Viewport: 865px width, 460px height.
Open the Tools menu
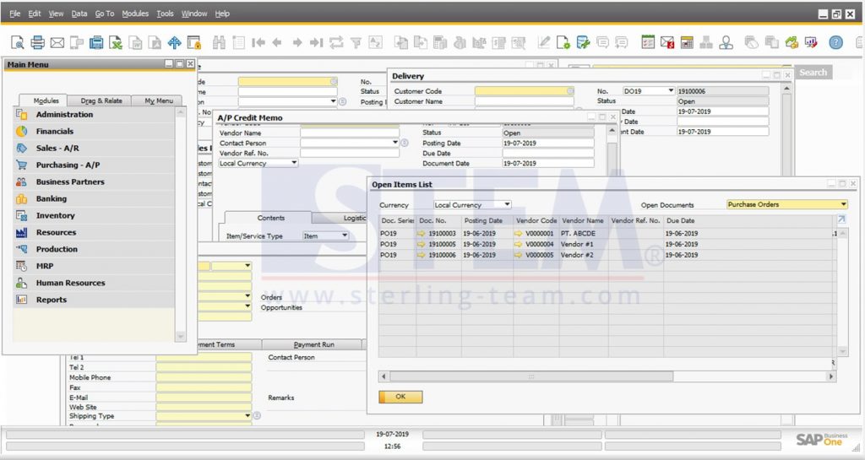[165, 14]
